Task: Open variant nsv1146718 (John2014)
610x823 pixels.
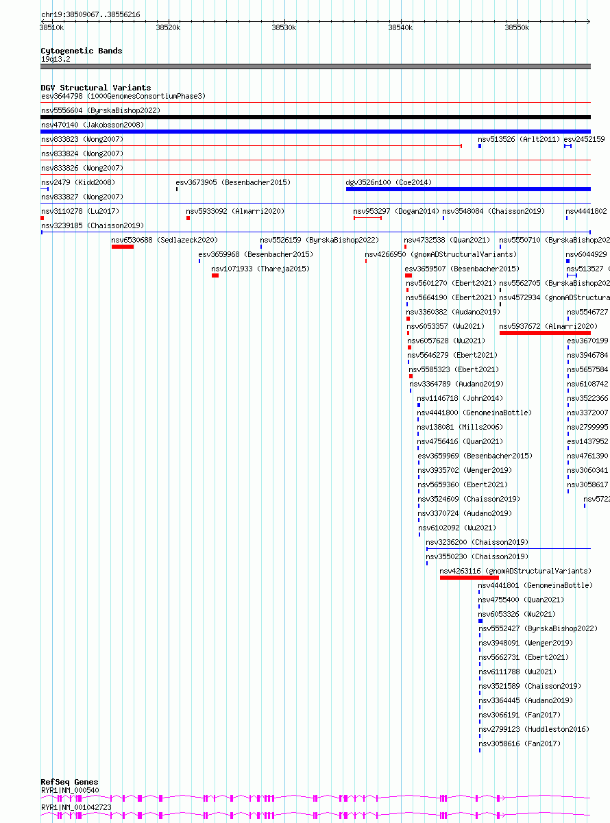Action: click(x=460, y=398)
